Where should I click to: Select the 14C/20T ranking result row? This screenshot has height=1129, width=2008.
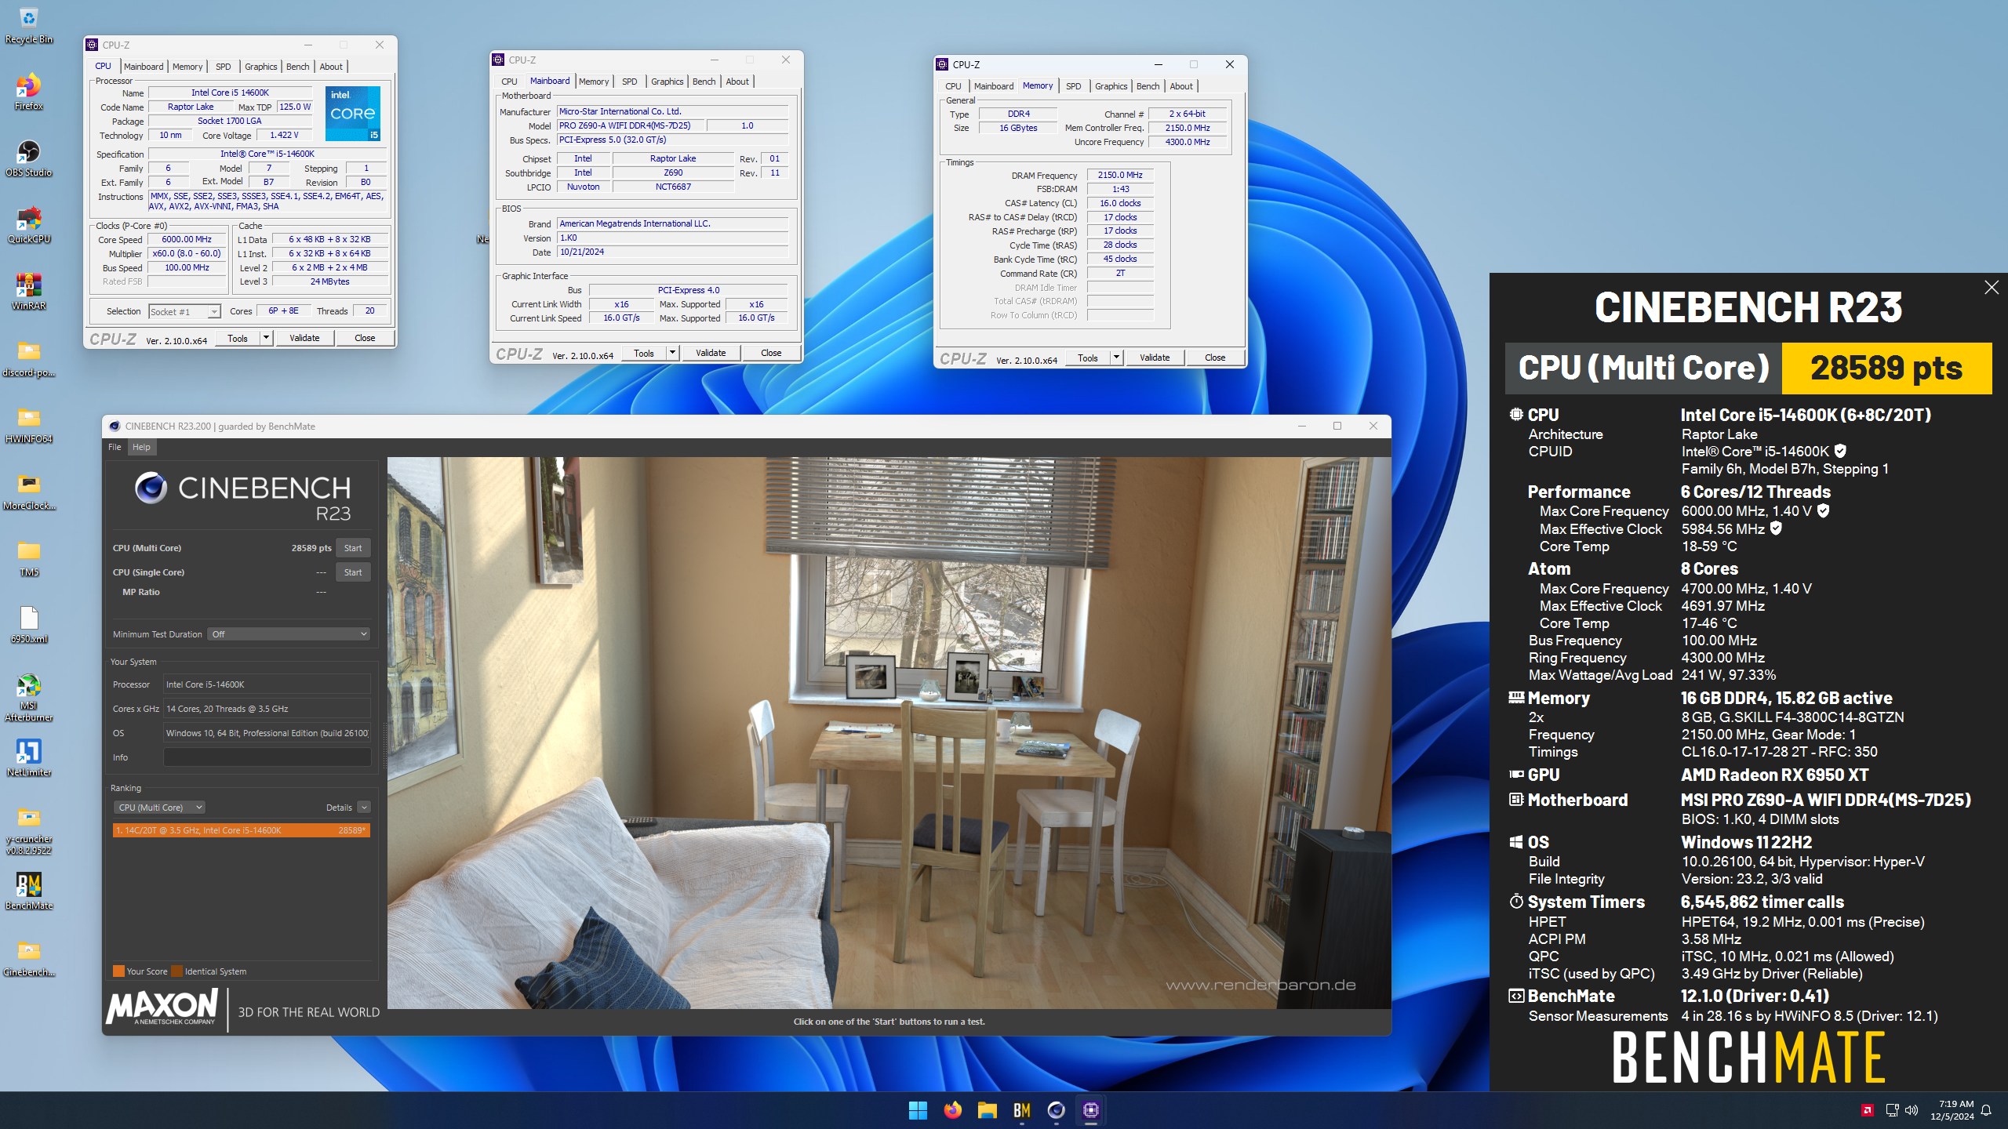(x=241, y=830)
